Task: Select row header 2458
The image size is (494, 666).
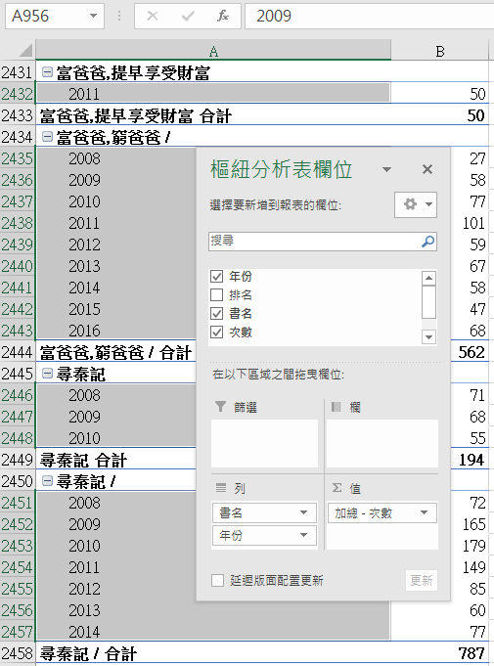Action: [x=17, y=653]
